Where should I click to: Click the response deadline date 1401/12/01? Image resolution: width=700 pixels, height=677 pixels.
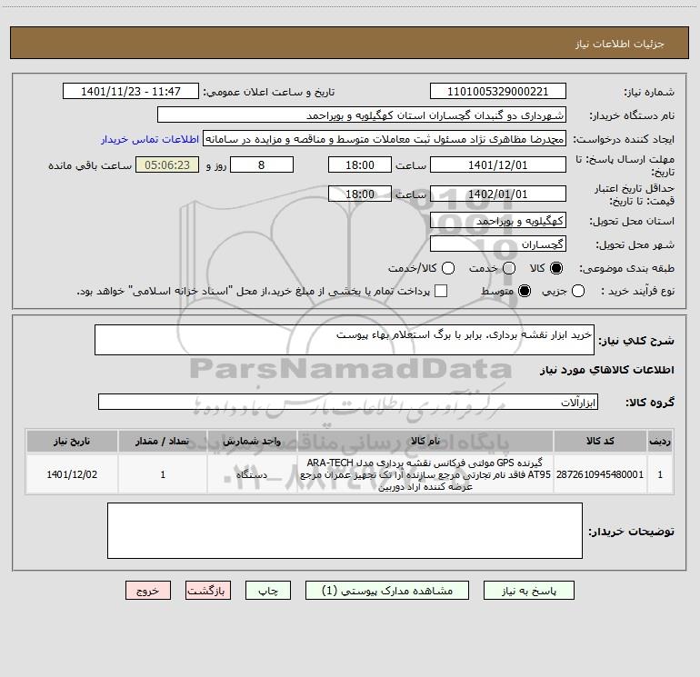pos(498,164)
